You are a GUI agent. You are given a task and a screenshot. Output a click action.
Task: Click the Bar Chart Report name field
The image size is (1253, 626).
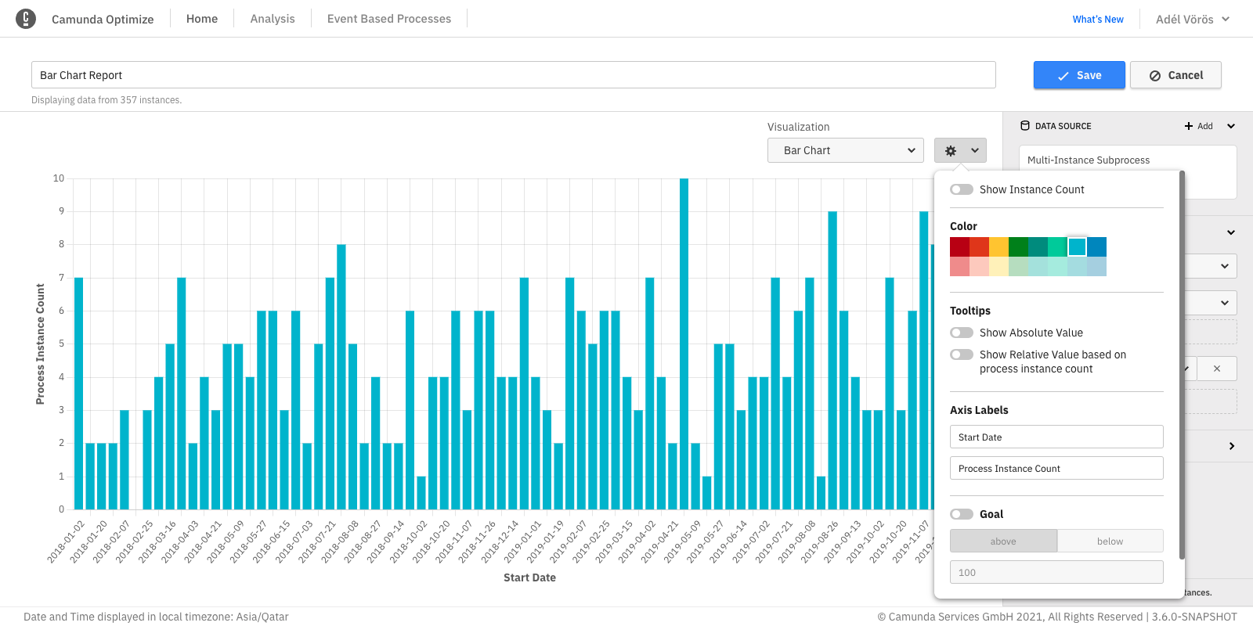click(513, 75)
